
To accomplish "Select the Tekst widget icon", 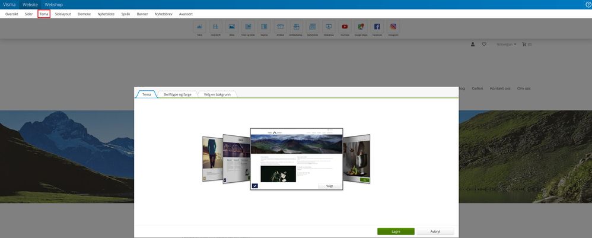I will coord(199,27).
